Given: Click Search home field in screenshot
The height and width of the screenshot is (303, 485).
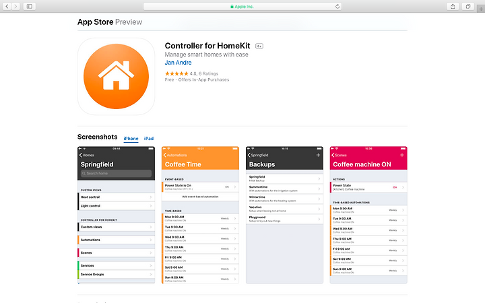Looking at the screenshot, I should (116, 174).
